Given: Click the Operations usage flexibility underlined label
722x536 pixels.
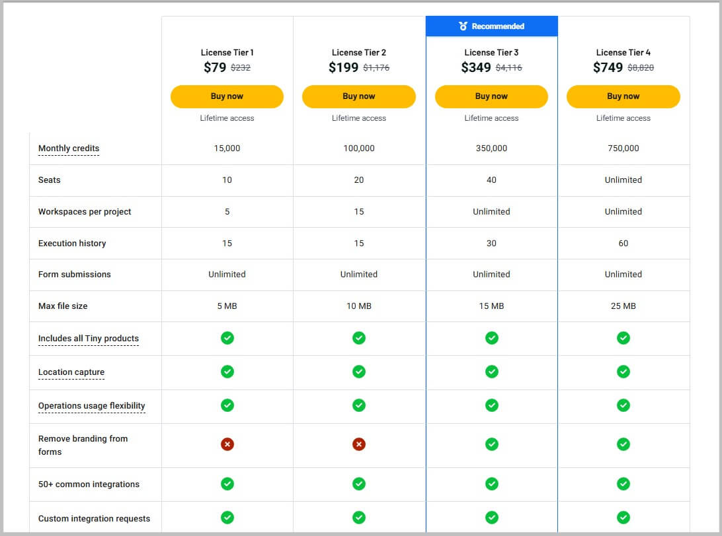Looking at the screenshot, I should (91, 405).
